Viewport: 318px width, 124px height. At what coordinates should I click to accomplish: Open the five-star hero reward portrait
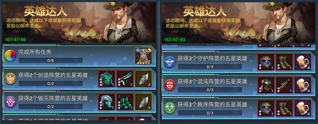tap(143, 56)
